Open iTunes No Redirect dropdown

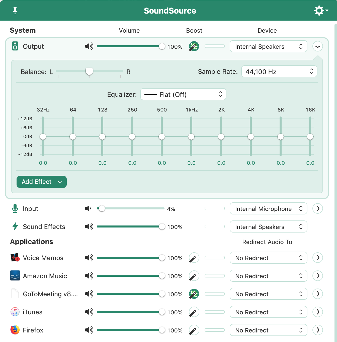click(x=268, y=312)
